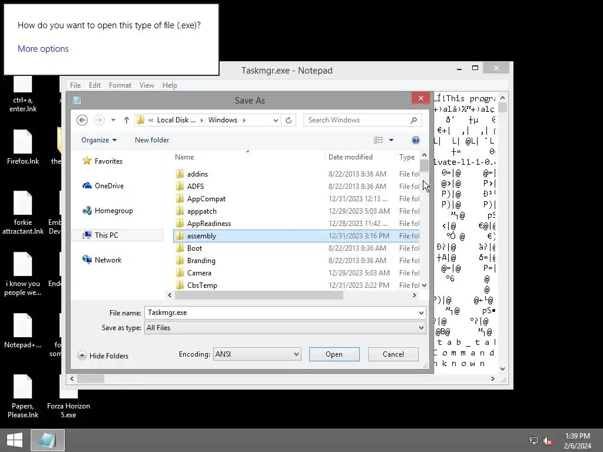Open the view options dropdown arrow

point(391,140)
